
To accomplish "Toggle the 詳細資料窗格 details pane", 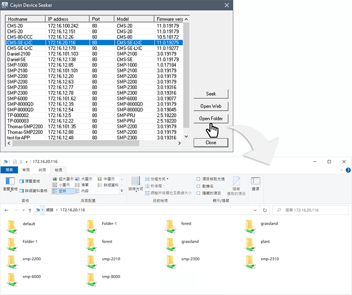I will (33, 191).
